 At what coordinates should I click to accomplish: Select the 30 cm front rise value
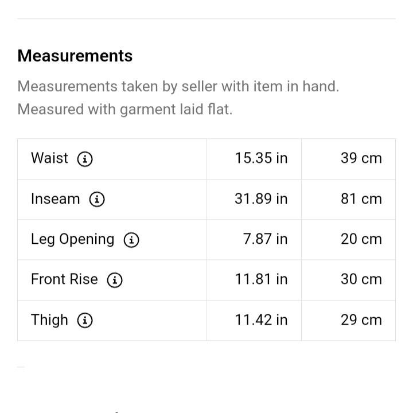click(x=361, y=279)
